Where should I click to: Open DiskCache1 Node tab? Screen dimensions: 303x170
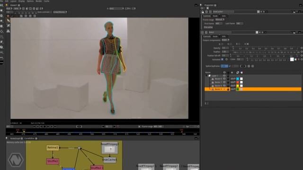pos(215,16)
